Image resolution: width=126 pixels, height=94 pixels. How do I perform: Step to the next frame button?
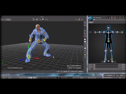[x=62, y=78]
